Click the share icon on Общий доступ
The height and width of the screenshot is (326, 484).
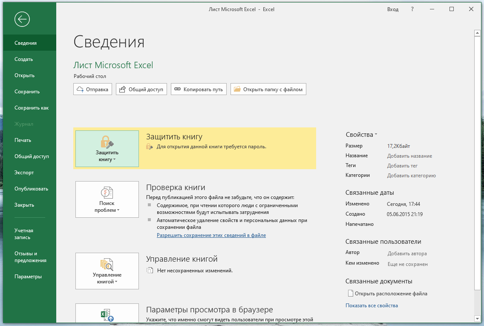pos(123,89)
